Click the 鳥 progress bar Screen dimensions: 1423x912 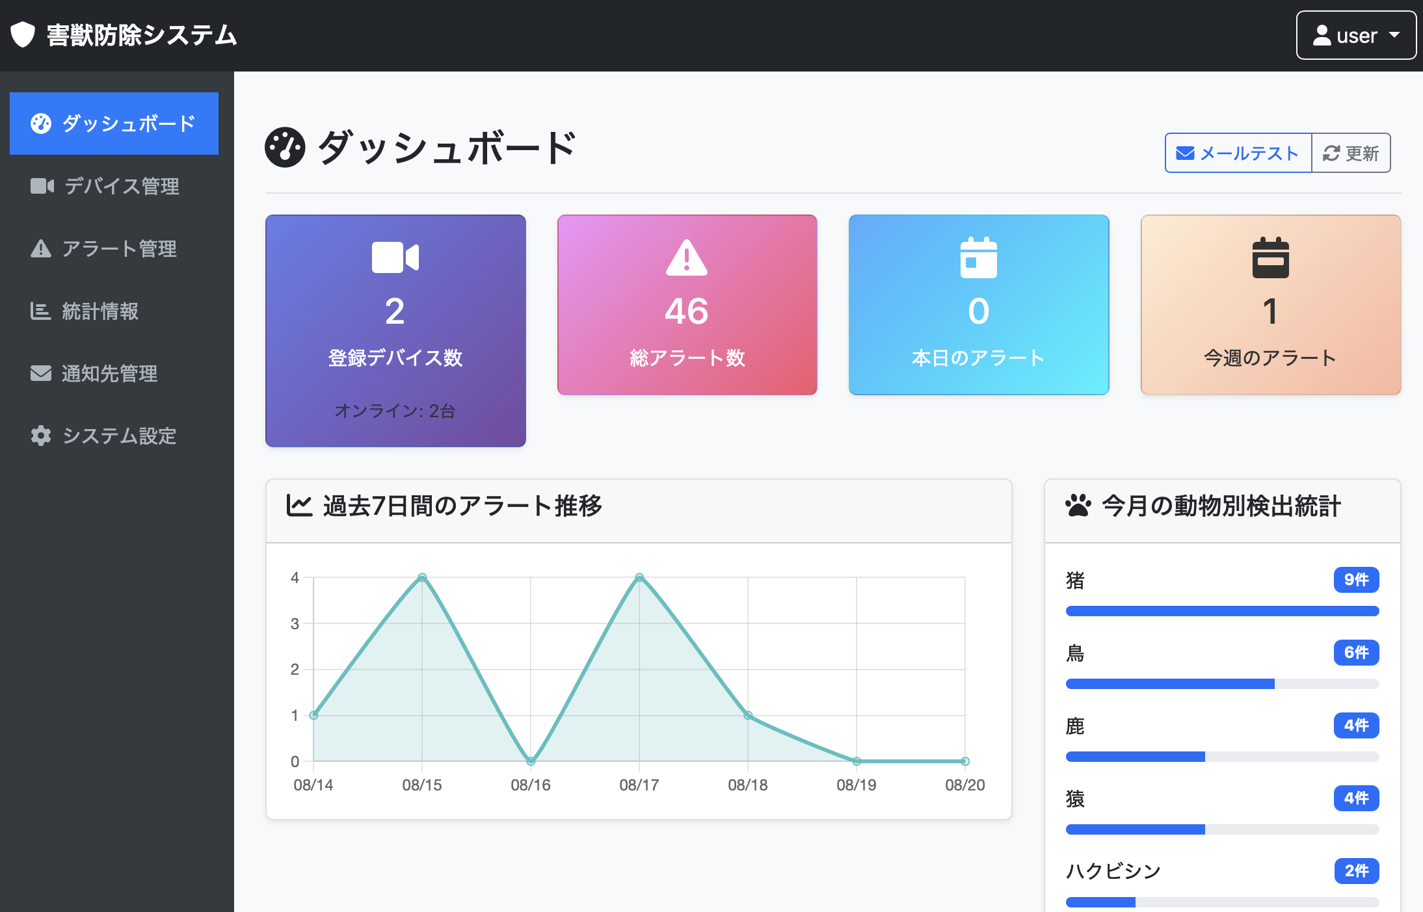[x=1223, y=684]
